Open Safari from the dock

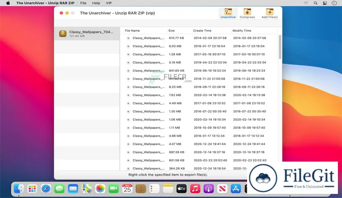46,189
